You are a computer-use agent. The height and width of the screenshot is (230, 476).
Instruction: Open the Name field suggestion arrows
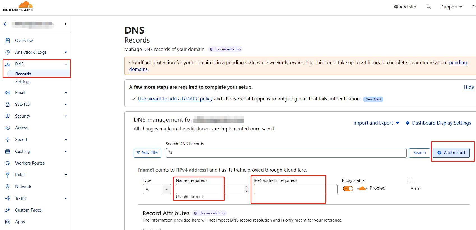point(246,189)
